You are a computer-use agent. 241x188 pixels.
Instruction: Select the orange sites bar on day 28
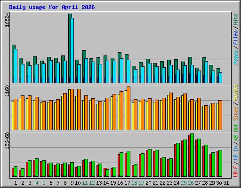[206, 118]
